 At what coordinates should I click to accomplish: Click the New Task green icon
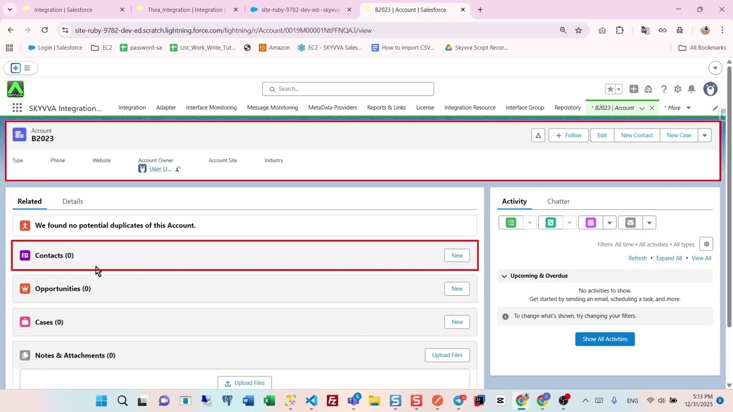point(511,223)
